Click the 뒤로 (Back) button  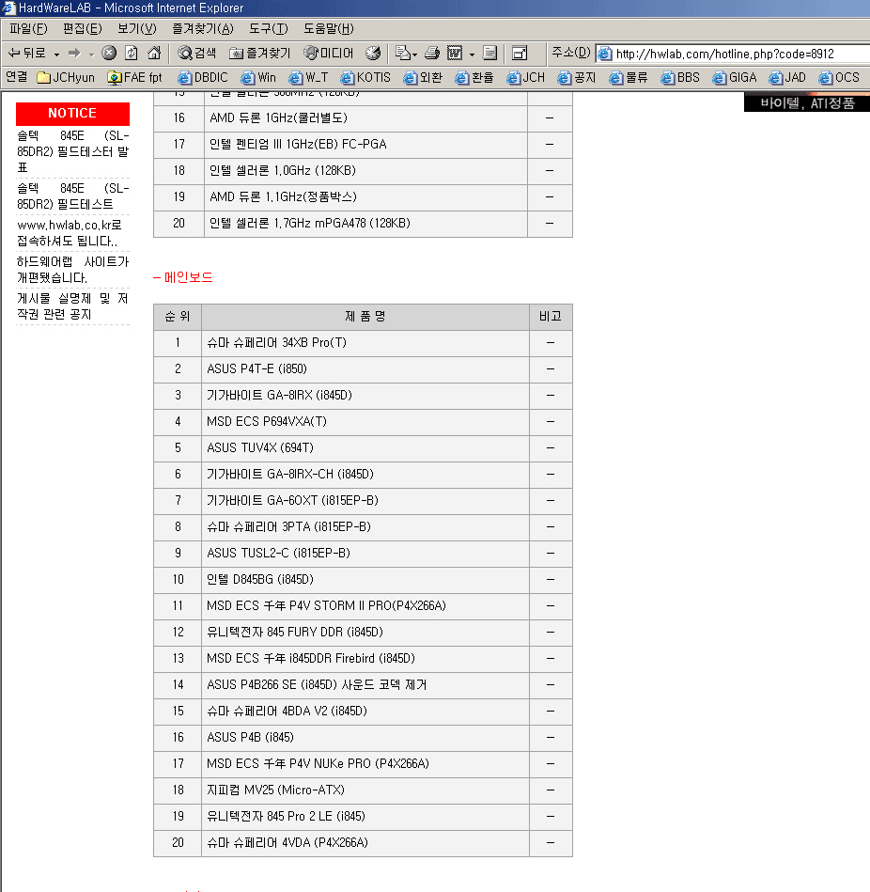[x=27, y=54]
